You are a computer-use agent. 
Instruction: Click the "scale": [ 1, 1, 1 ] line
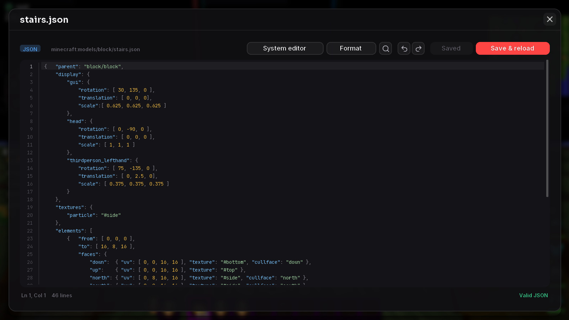pos(107,145)
